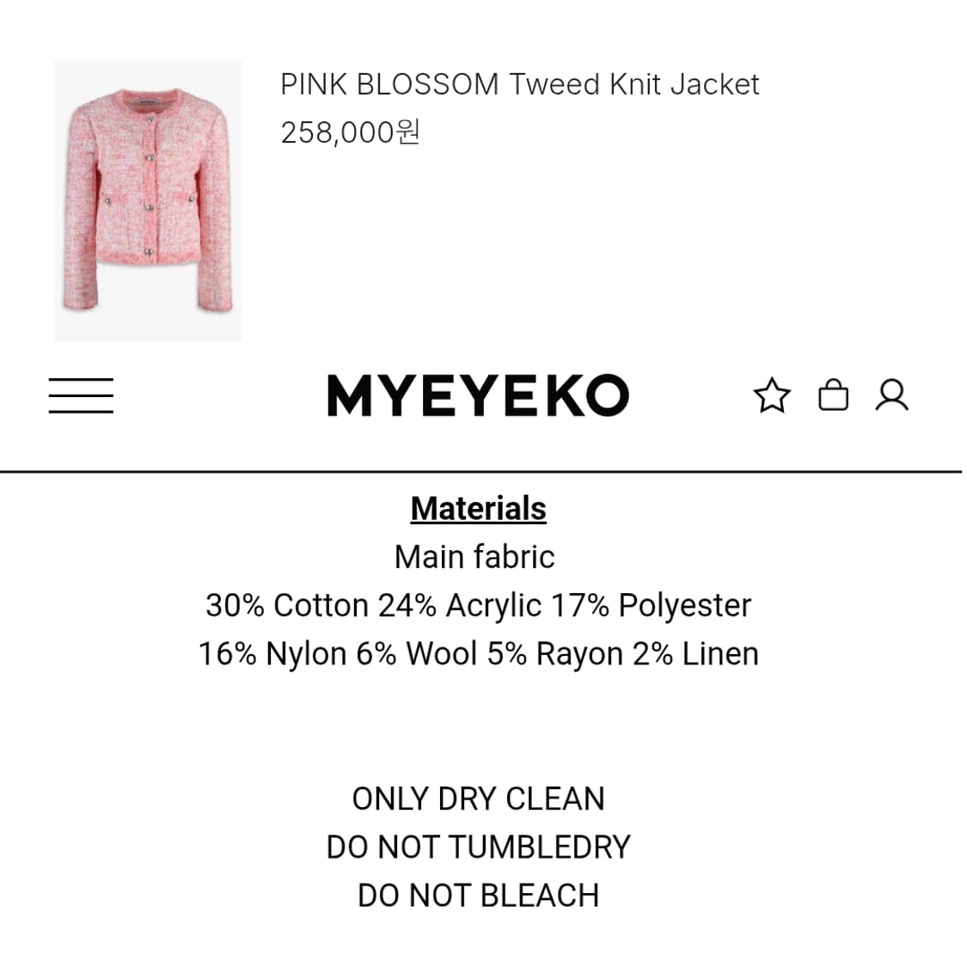Click the 2% Linen text

pyautogui.click(x=695, y=654)
